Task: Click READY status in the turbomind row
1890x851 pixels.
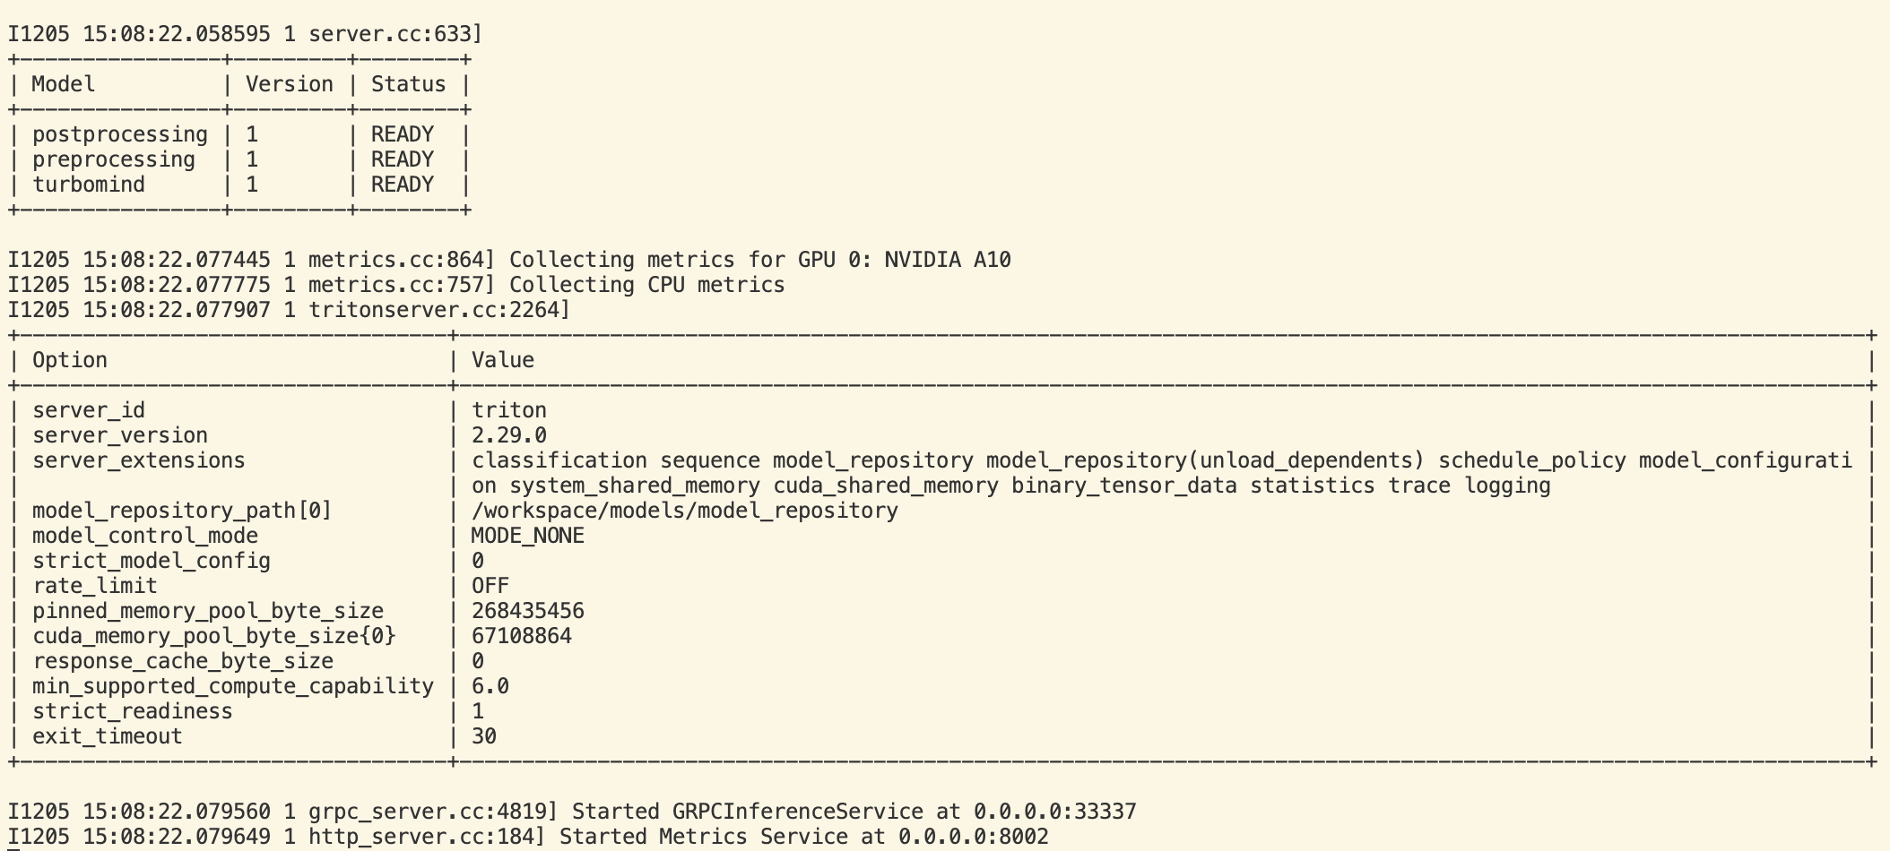Action: [x=403, y=185]
